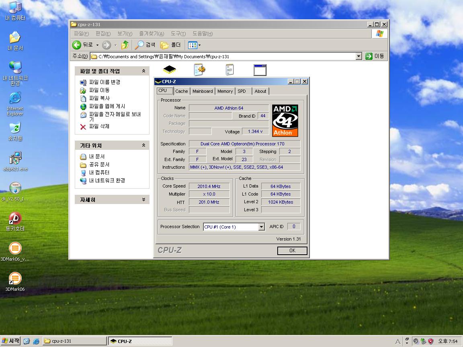Open Search (검색) in the Explorer toolbar

coord(145,45)
